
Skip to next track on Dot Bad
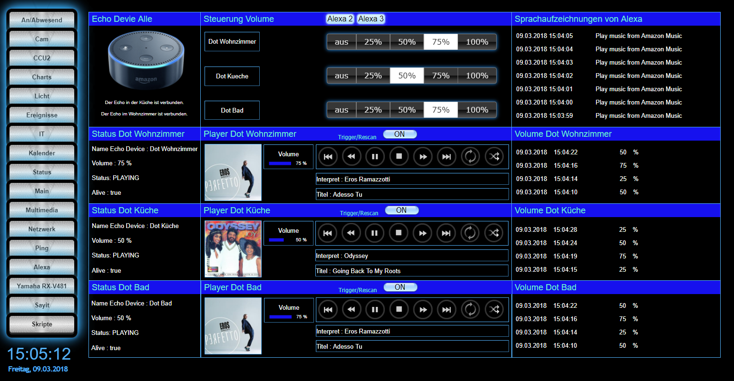(447, 309)
